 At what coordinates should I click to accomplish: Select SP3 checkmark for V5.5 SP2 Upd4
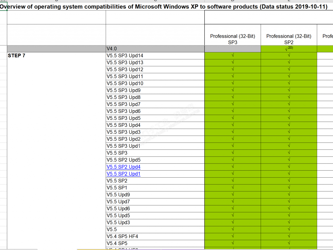(233, 166)
